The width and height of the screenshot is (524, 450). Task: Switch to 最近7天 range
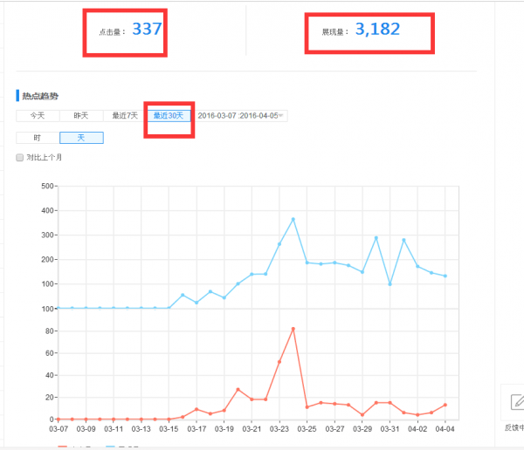pos(125,115)
